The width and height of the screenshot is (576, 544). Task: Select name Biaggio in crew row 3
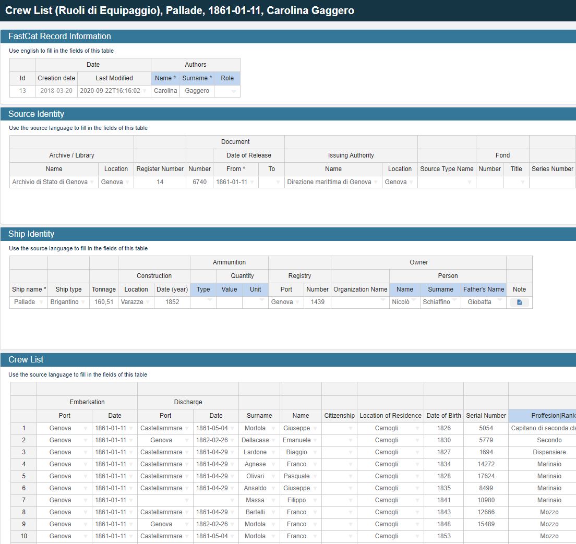coord(301,452)
